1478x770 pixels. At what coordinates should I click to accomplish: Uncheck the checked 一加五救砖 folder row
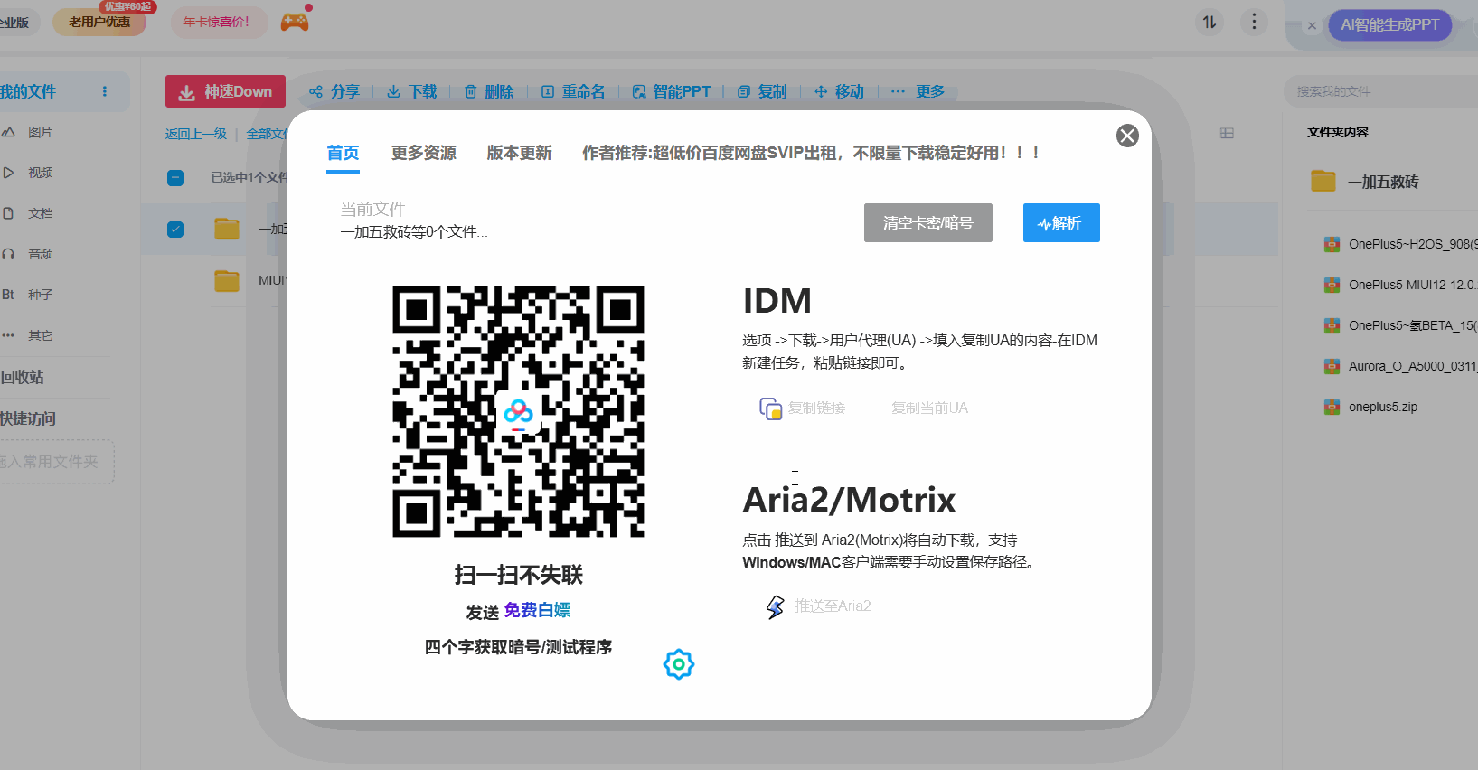coord(175,230)
